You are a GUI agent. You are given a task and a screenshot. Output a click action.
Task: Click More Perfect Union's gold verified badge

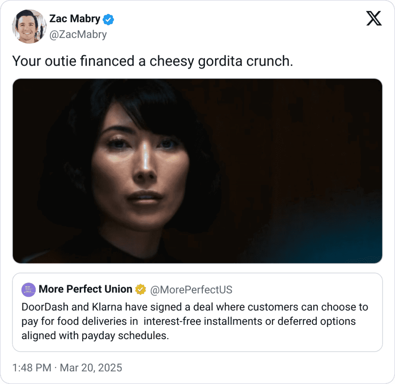pos(140,289)
